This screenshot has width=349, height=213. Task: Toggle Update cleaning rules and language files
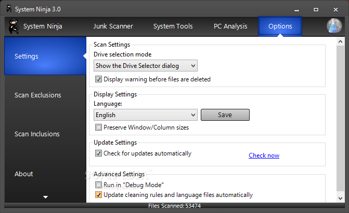99,195
